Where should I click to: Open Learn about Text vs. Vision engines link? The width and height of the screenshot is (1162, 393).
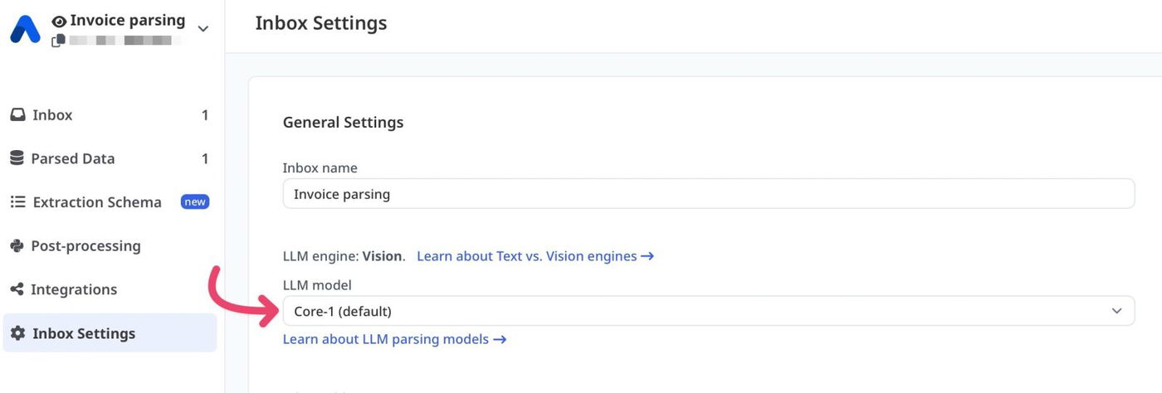535,256
